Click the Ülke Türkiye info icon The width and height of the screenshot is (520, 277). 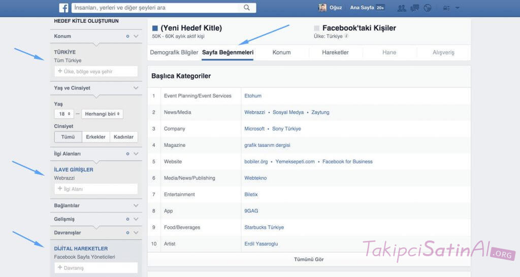[x=346, y=36]
